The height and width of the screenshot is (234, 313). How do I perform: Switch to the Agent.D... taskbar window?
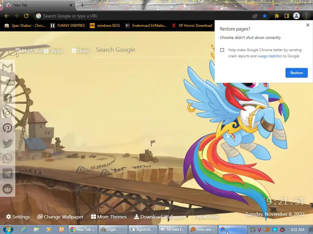(x=143, y=229)
